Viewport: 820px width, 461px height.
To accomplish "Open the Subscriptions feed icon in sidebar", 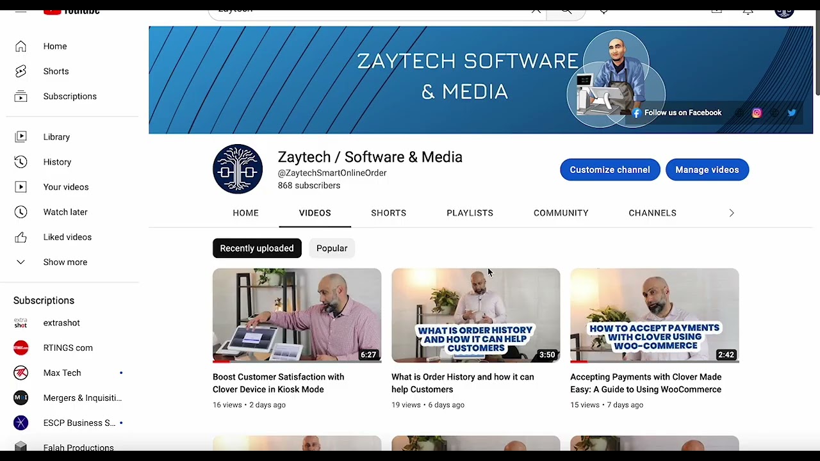I will pos(20,96).
